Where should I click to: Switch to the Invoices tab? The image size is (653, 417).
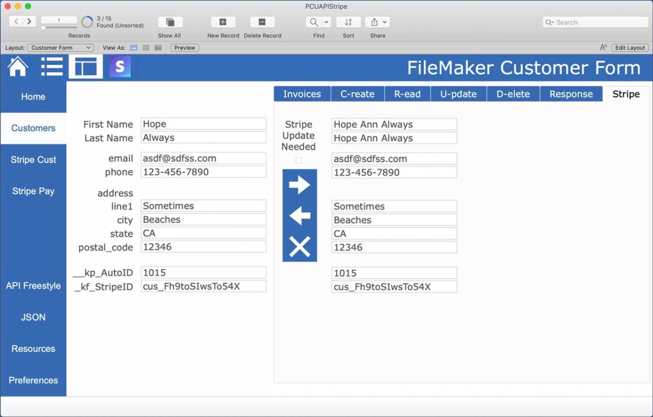(x=301, y=94)
